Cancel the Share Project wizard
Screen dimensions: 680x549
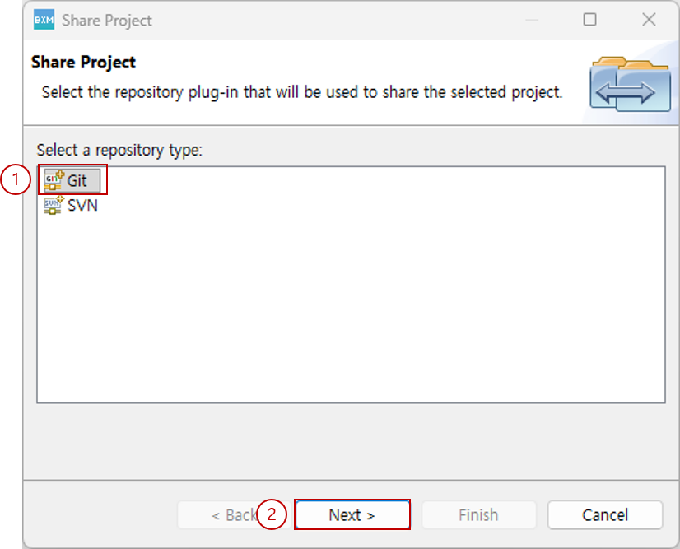pos(605,514)
